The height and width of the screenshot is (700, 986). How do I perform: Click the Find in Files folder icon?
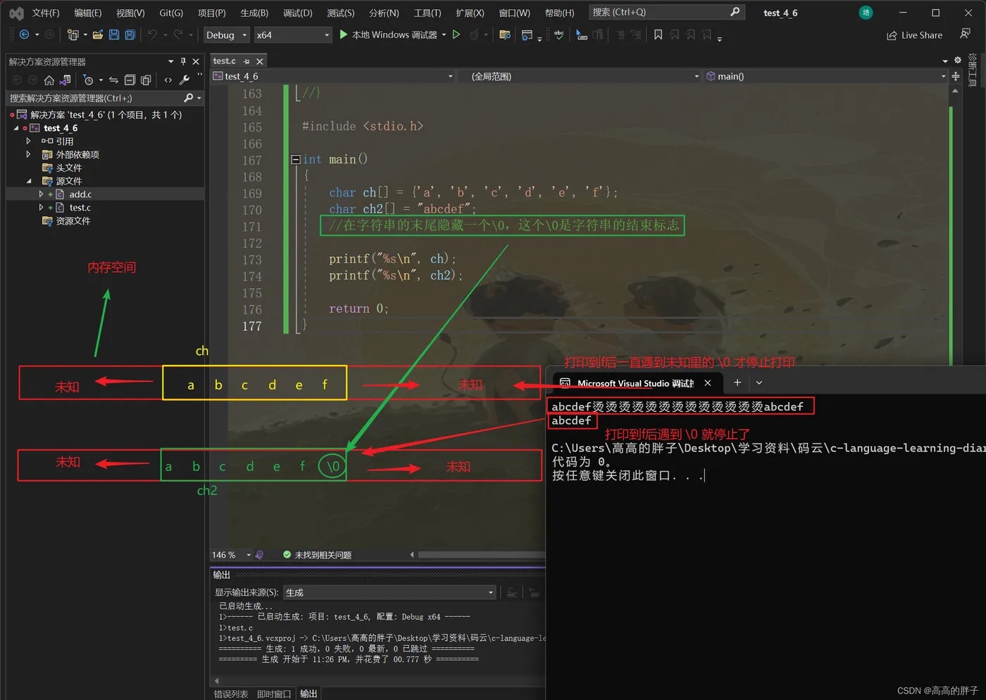(x=505, y=35)
